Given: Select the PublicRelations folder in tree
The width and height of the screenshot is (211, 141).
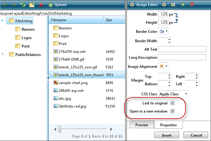Looking at the screenshot, I should tap(25, 54).
